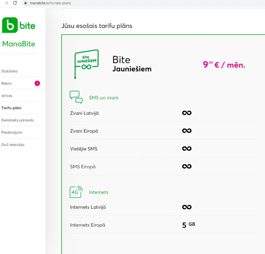Image resolution: width=265 pixels, height=254 pixels.
Task: Click the 'SMS Eiropā' row label
Action: pyautogui.click(x=83, y=167)
